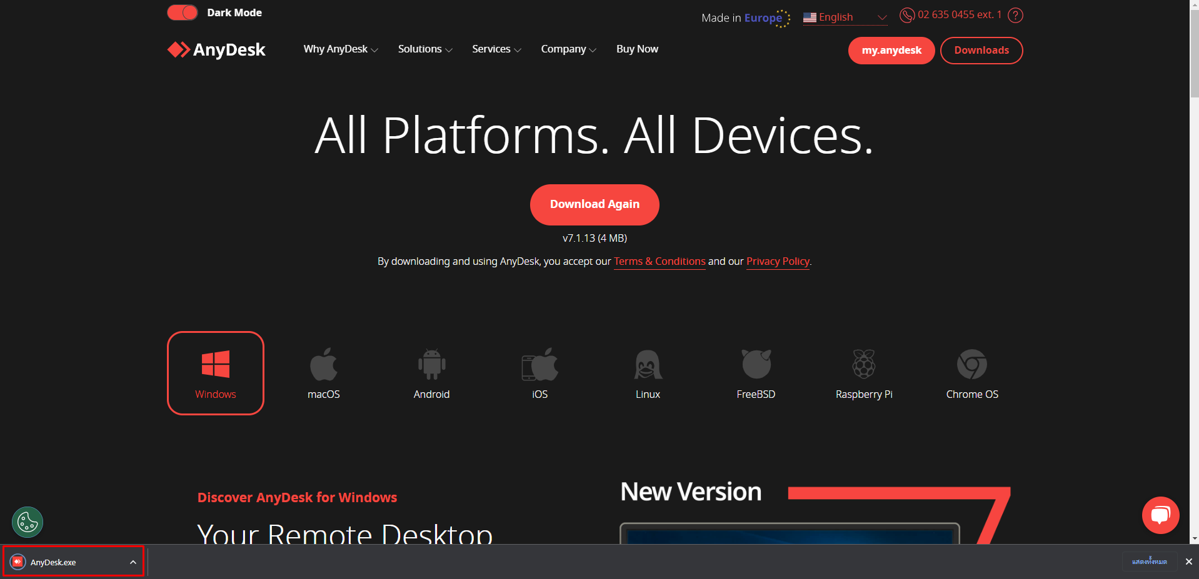The width and height of the screenshot is (1199, 579).
Task: Open the cookie settings icon
Action: click(x=28, y=522)
